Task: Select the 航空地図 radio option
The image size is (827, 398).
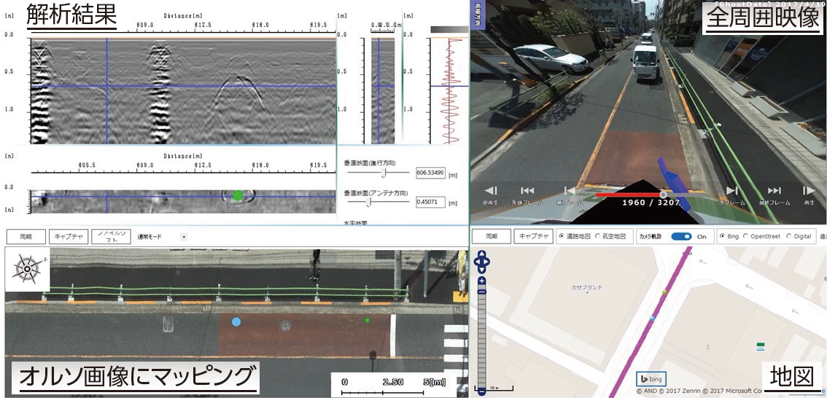Action: click(598, 237)
